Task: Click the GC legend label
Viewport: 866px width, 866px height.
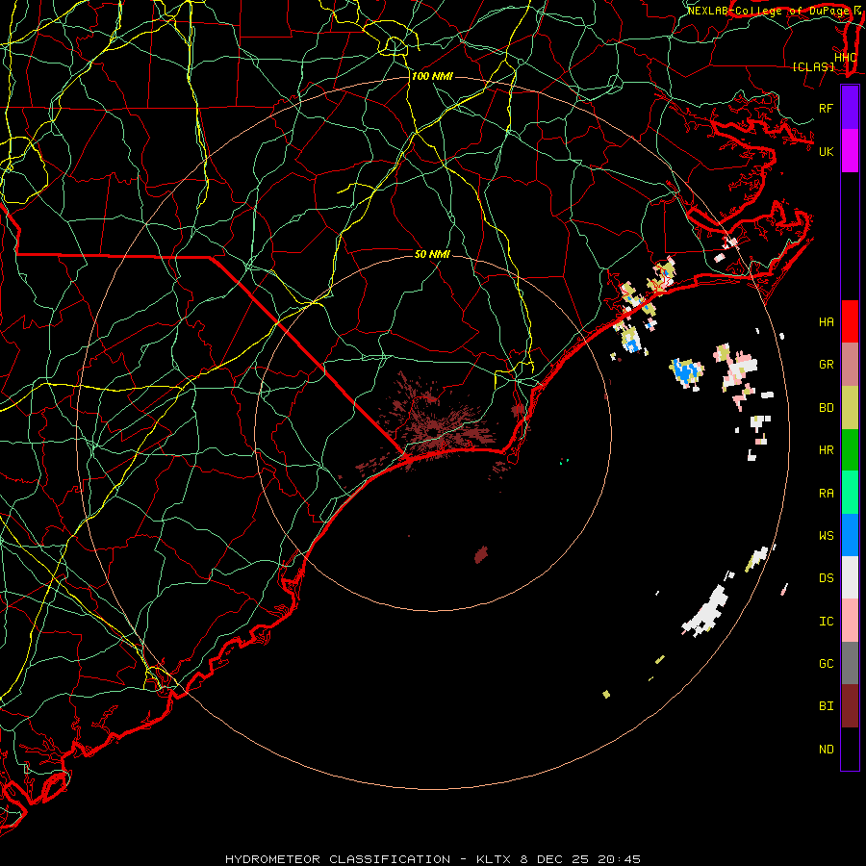Action: coord(826,663)
